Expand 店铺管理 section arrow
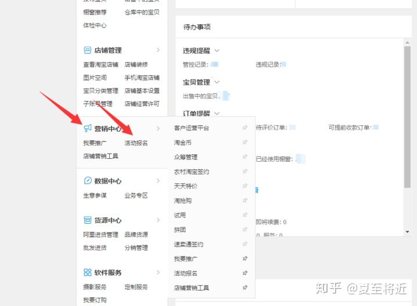 pyautogui.click(x=158, y=50)
